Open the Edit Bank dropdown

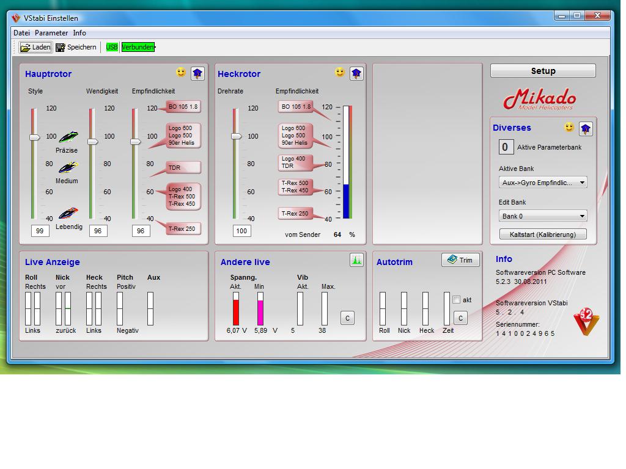click(543, 216)
